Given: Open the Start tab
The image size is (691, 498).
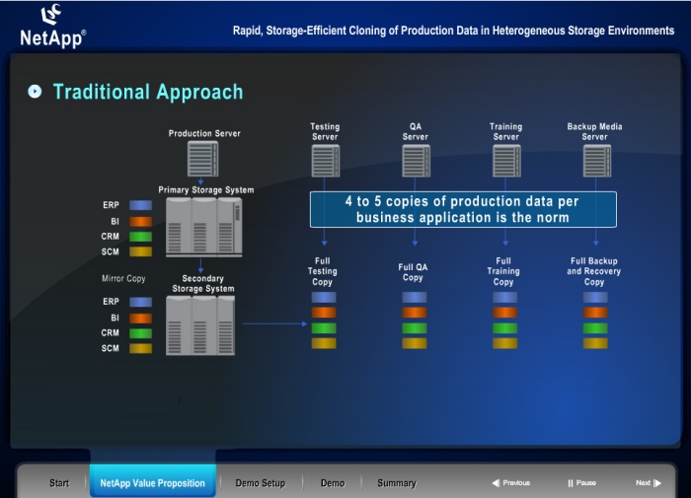Looking at the screenshot, I should click(x=59, y=483).
